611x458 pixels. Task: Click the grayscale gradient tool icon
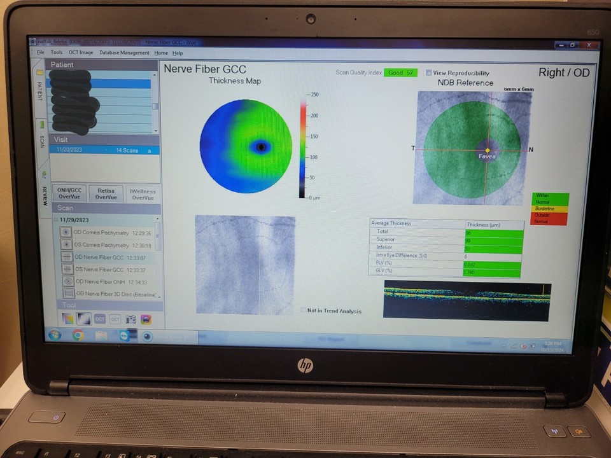point(84,318)
